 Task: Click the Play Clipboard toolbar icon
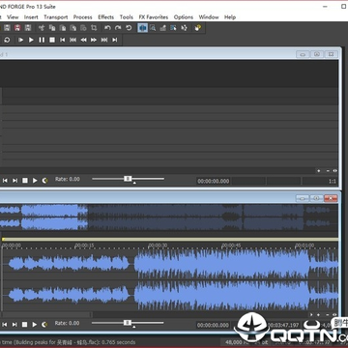(83, 28)
